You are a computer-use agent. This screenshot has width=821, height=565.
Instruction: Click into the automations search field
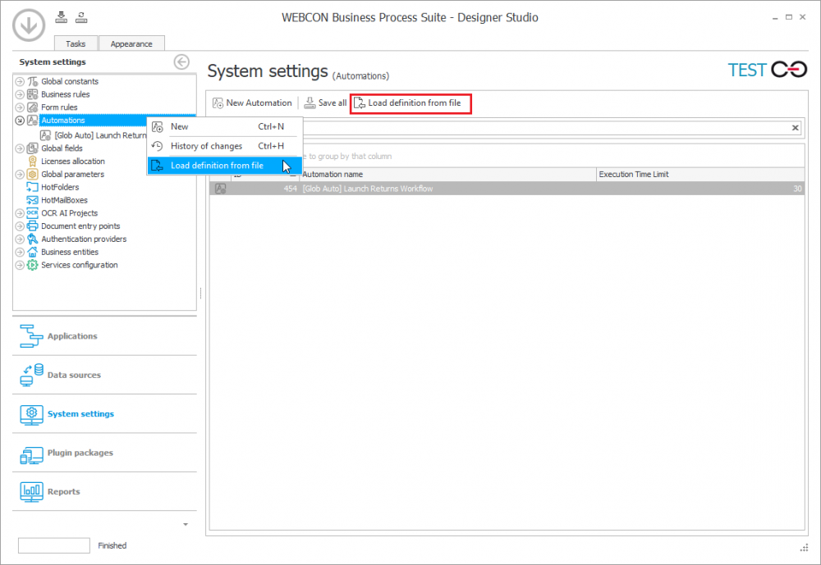click(544, 128)
